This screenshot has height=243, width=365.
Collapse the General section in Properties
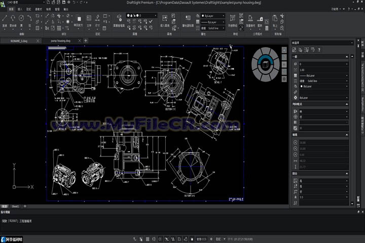coord(347,57)
